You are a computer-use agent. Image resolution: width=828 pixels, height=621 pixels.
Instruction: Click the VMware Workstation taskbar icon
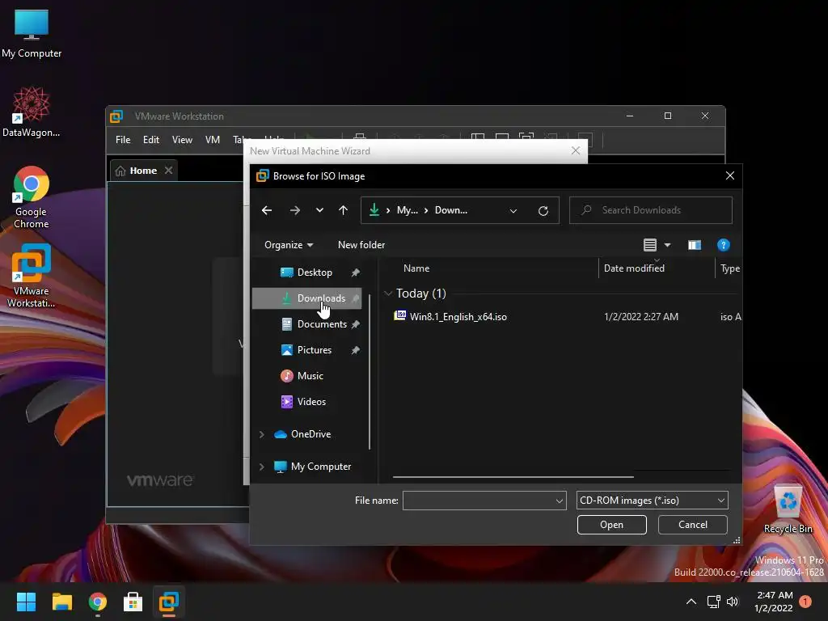point(169,602)
